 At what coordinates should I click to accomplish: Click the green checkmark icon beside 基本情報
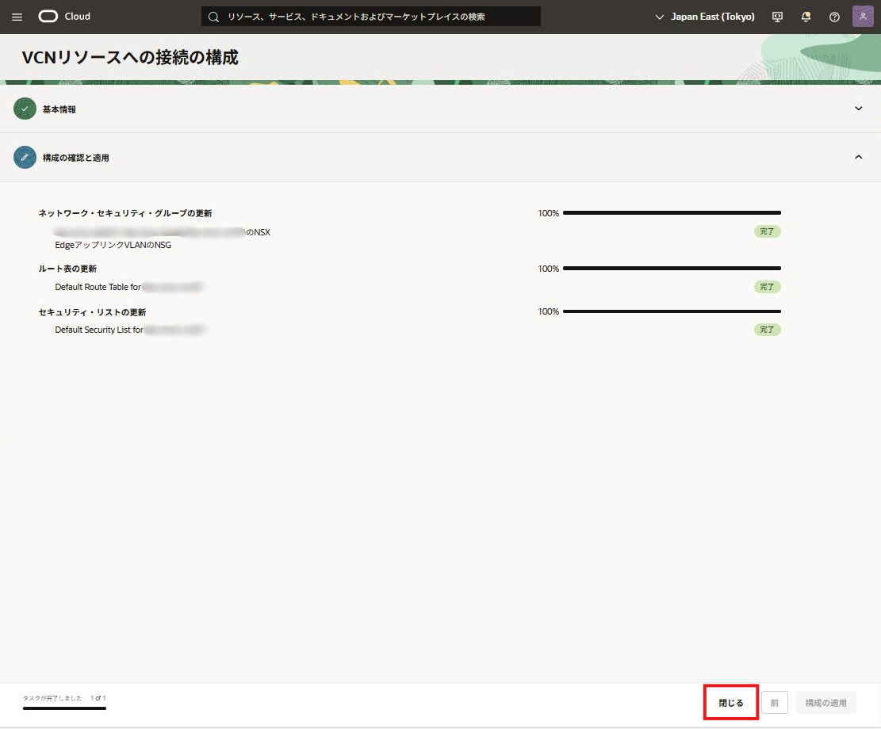coord(25,109)
